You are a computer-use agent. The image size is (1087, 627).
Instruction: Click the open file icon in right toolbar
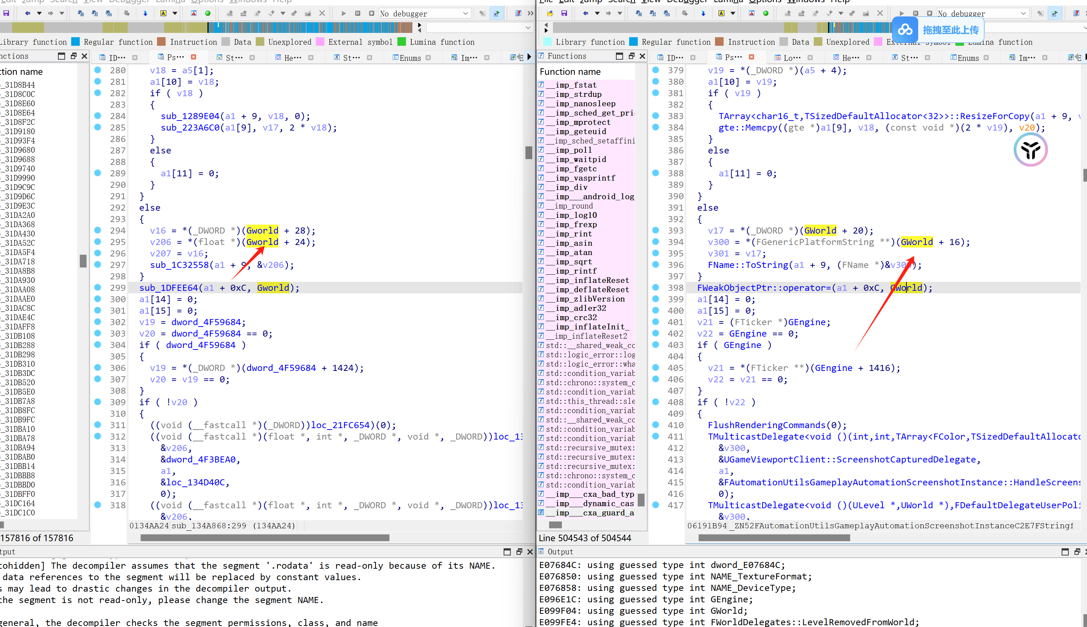pos(550,13)
